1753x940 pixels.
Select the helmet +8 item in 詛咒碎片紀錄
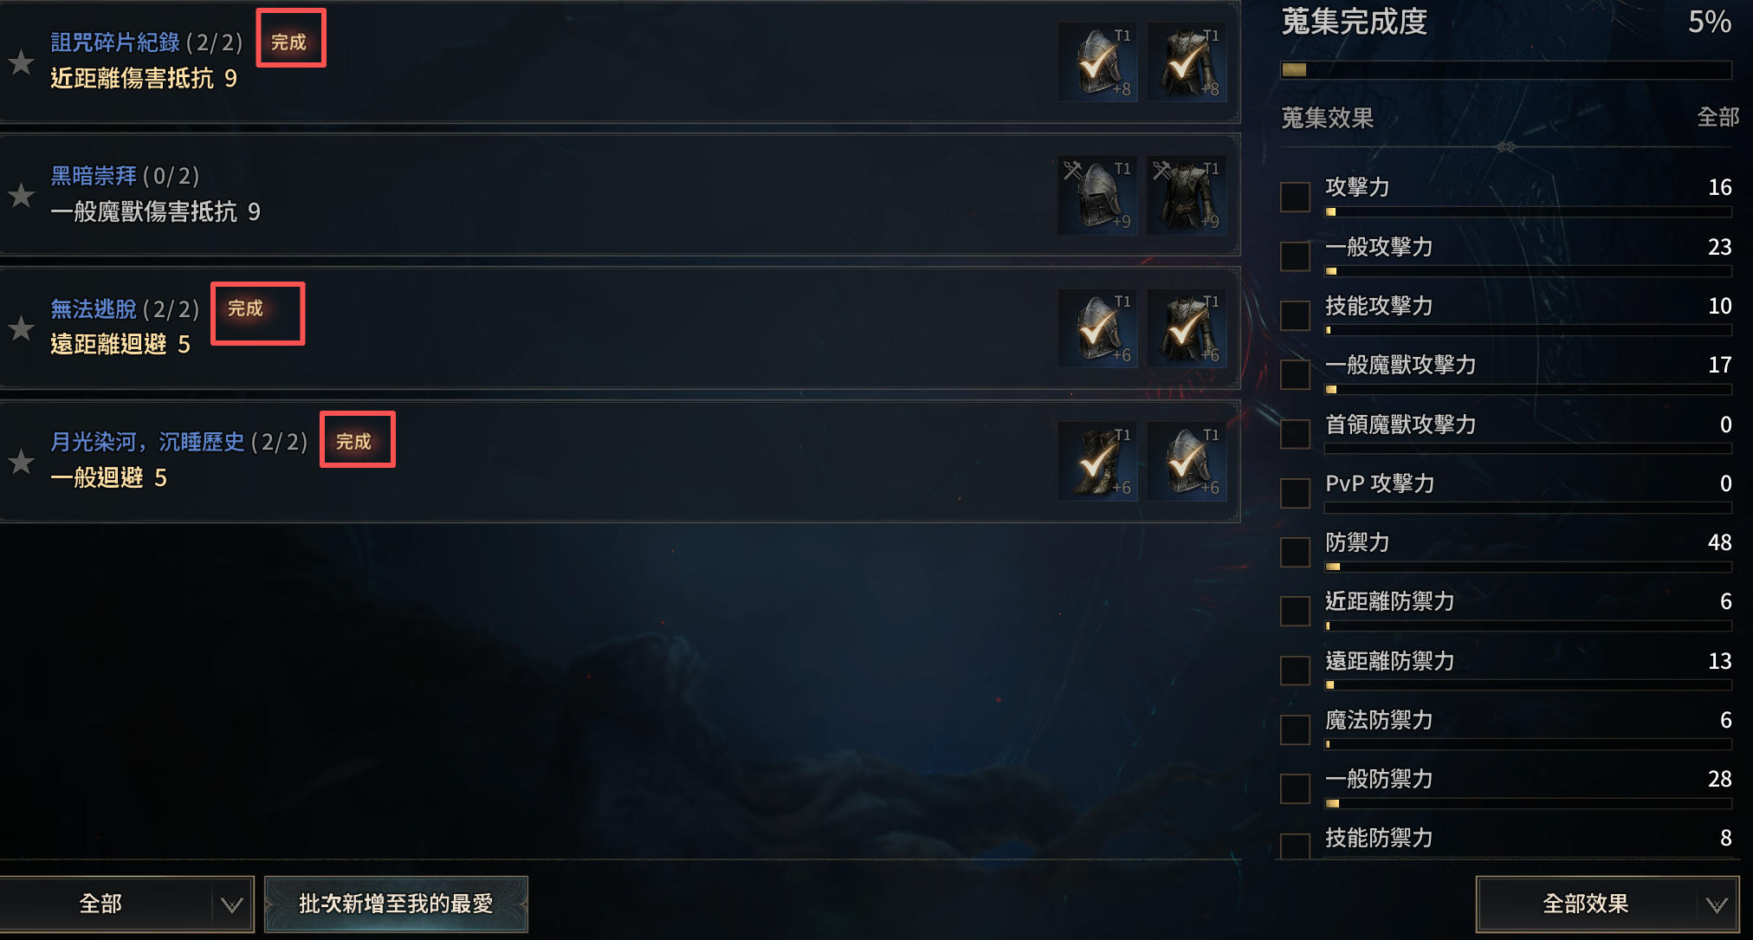(x=1097, y=62)
